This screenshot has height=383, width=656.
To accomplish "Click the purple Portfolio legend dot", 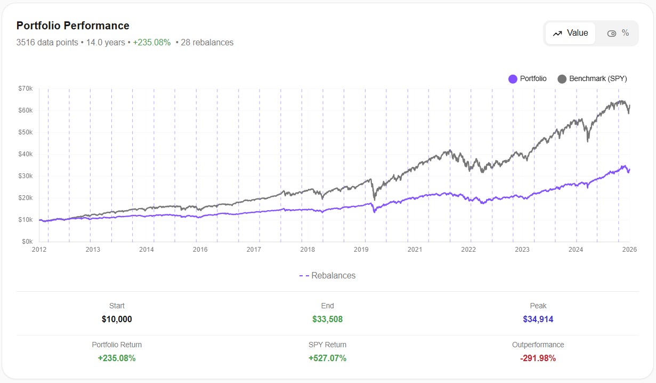I will coord(512,78).
